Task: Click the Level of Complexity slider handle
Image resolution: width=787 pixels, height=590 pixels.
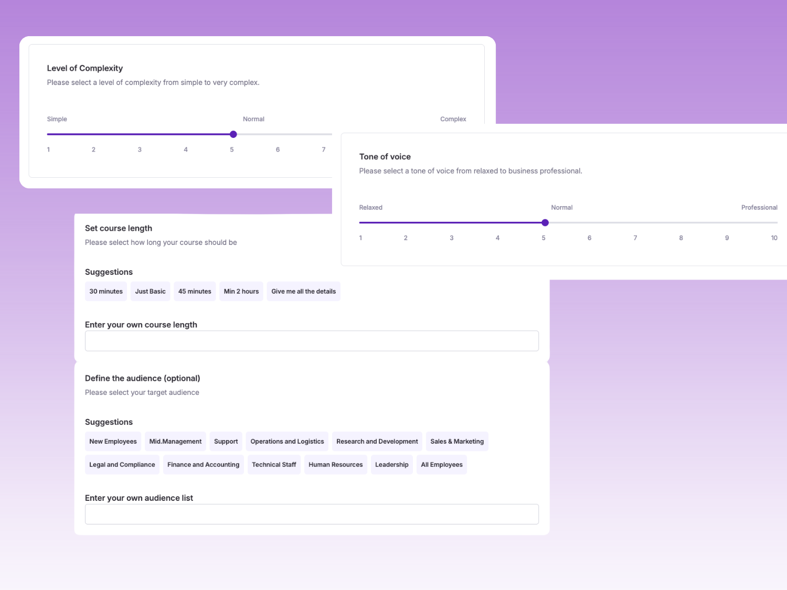Action: click(x=233, y=134)
